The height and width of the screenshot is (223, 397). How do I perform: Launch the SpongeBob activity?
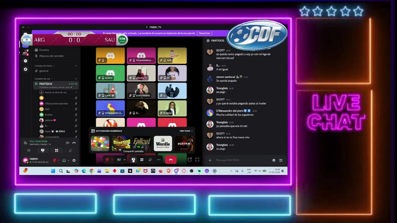(x=121, y=144)
